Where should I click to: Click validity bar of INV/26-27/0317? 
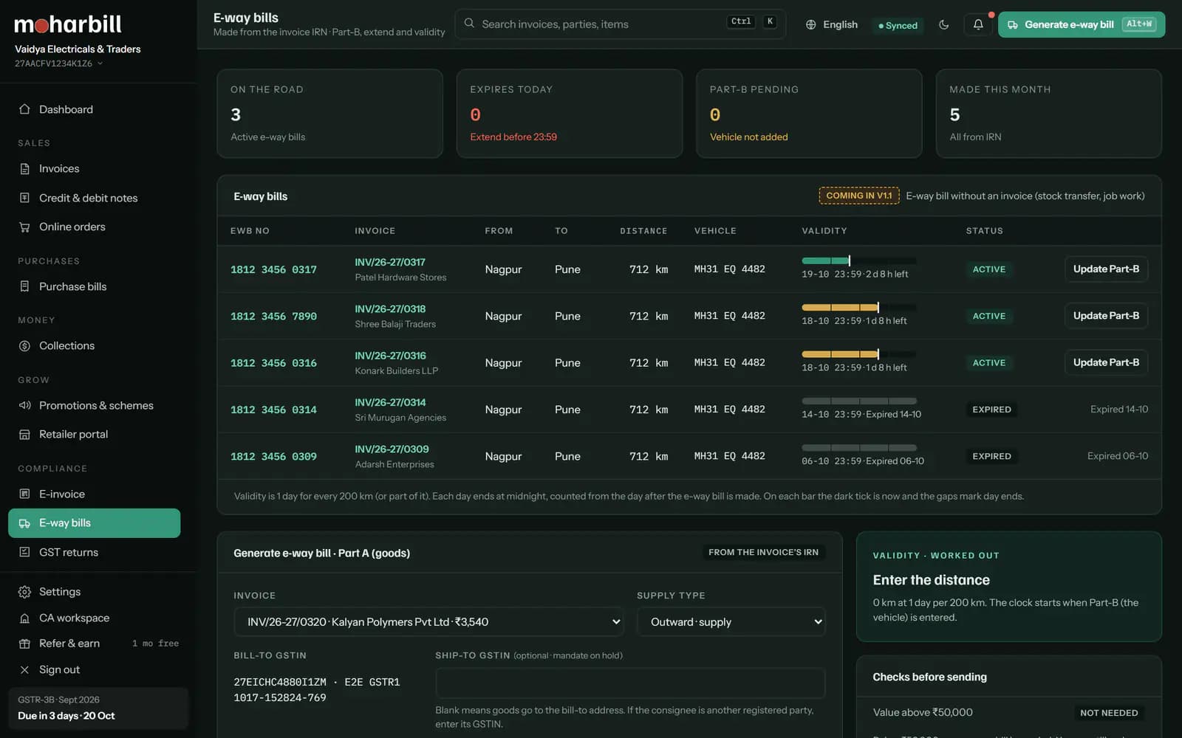[x=858, y=261]
